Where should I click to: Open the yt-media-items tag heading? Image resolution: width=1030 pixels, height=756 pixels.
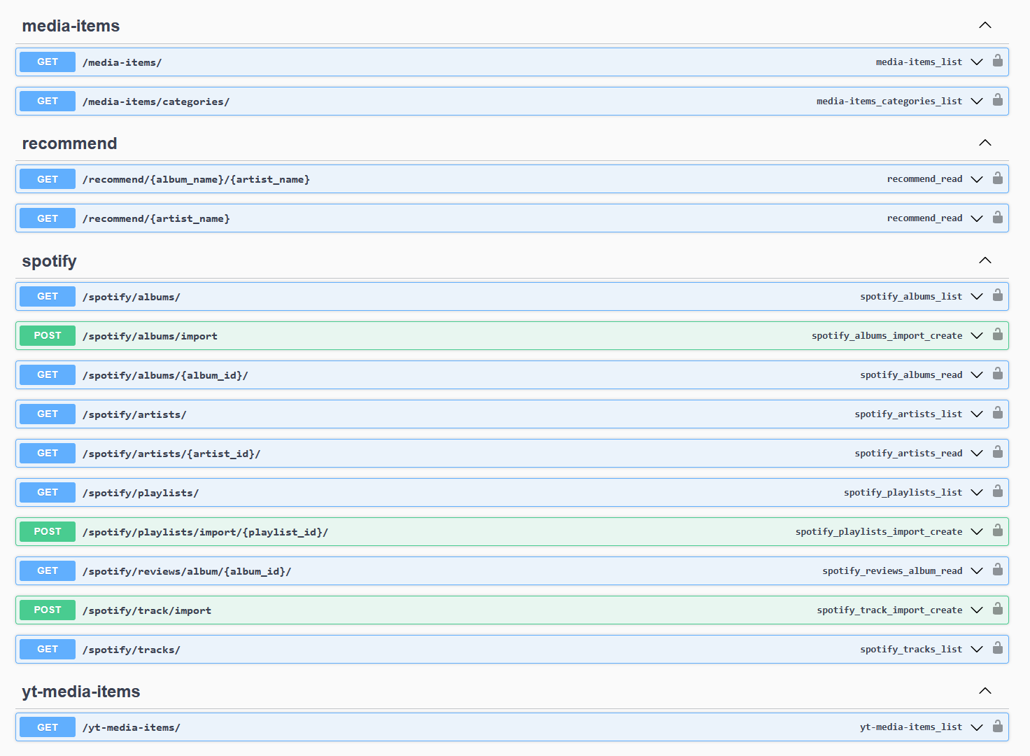coord(81,692)
